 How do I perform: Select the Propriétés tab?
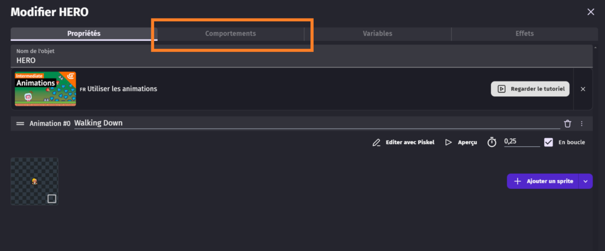pyautogui.click(x=84, y=34)
